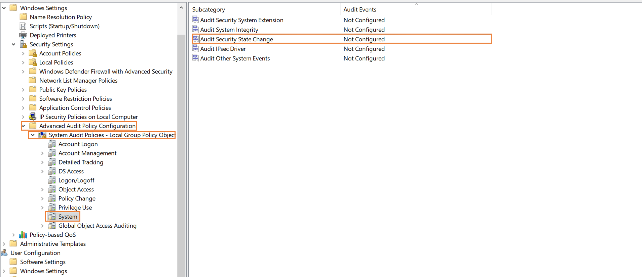Click Not Configured for Audit IPsec Driver
Viewport: 642px width, 277px height.
tap(364, 49)
